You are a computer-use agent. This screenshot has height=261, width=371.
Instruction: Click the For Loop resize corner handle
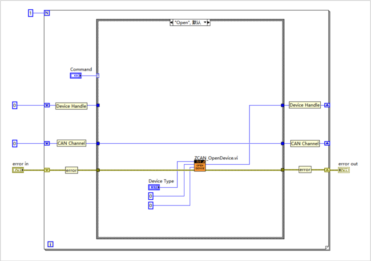(327, 248)
